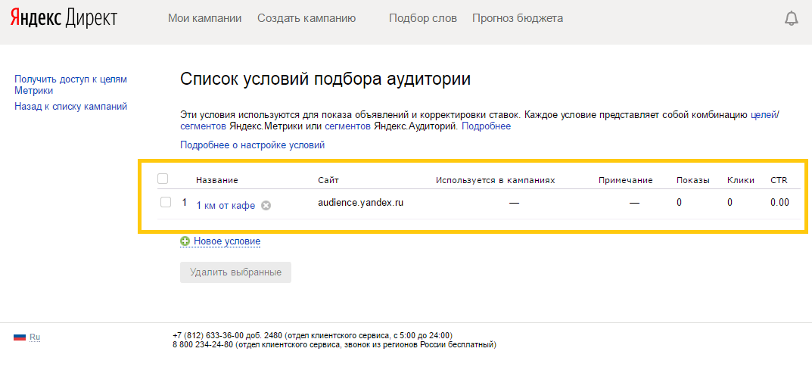The width and height of the screenshot is (812, 367).
Task: Click Получить доступ к целям Метрики link
Action: (x=71, y=85)
